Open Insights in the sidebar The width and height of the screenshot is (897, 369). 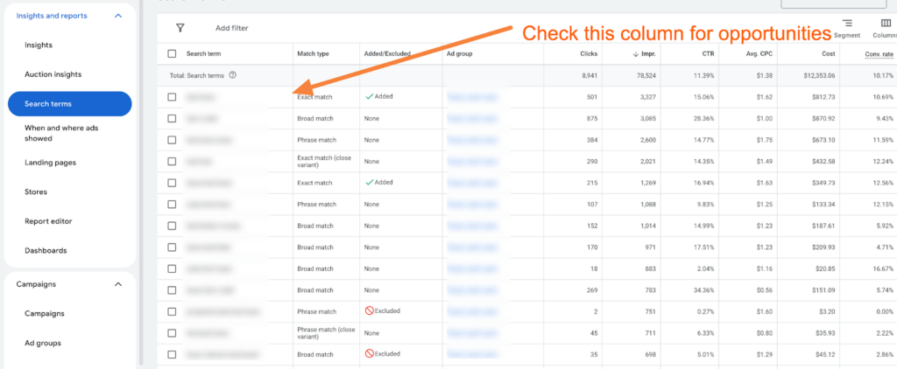coord(39,45)
